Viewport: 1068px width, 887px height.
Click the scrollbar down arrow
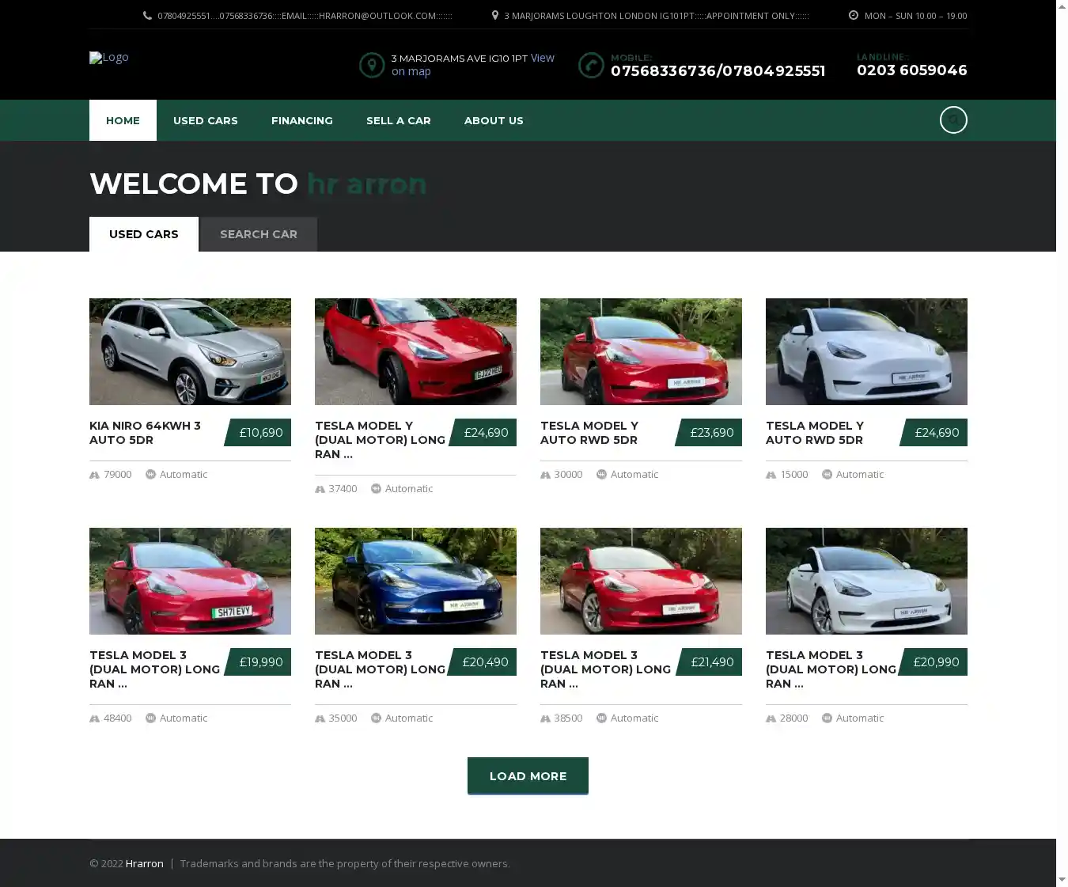[x=1062, y=879]
